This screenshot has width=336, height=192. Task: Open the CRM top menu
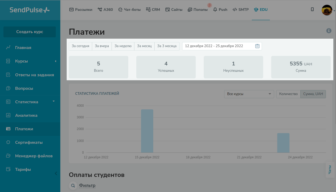[153, 10]
